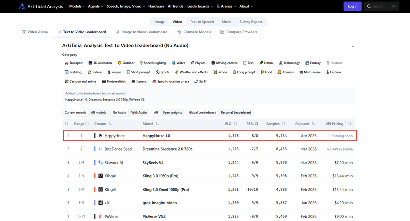Open the AI Trends nav item
This screenshot has width=410, height=221.
coord(175,6)
